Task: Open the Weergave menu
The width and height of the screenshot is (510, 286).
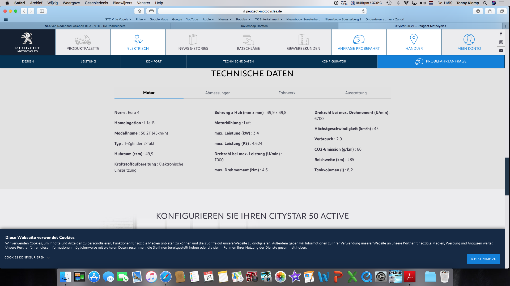Action: pyautogui.click(x=71, y=3)
